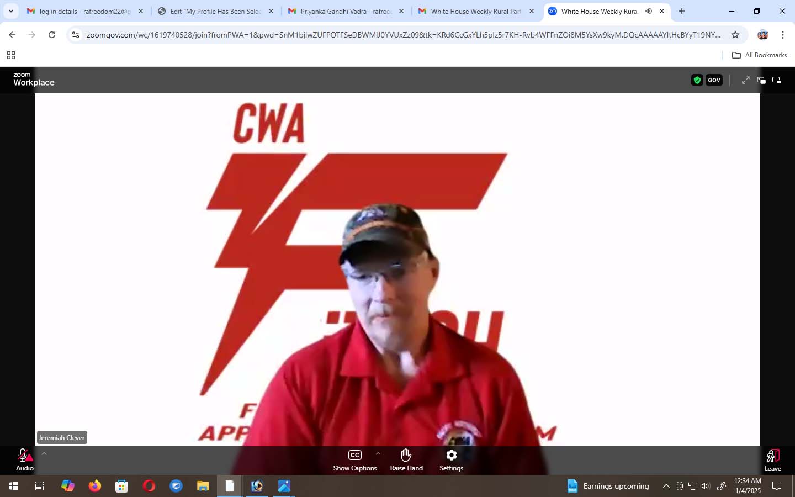The height and width of the screenshot is (497, 795).
Task: Open the apps grid shortcut
Action: (10, 55)
